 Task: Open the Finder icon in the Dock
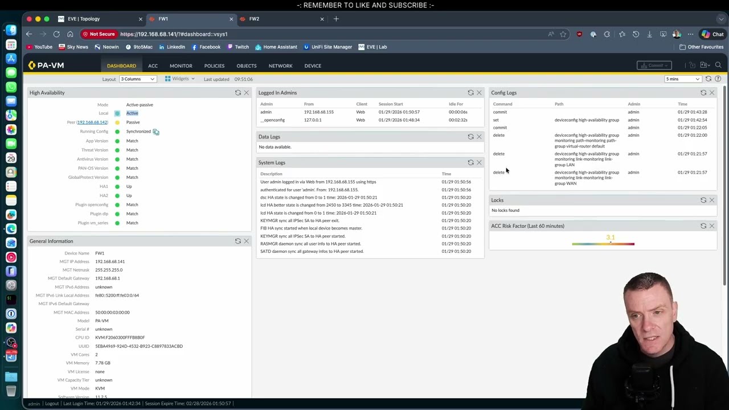tap(11, 30)
